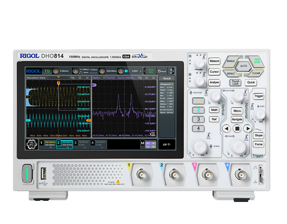
Task: Toggle the green RUN/STOP key
Action: pos(257,61)
